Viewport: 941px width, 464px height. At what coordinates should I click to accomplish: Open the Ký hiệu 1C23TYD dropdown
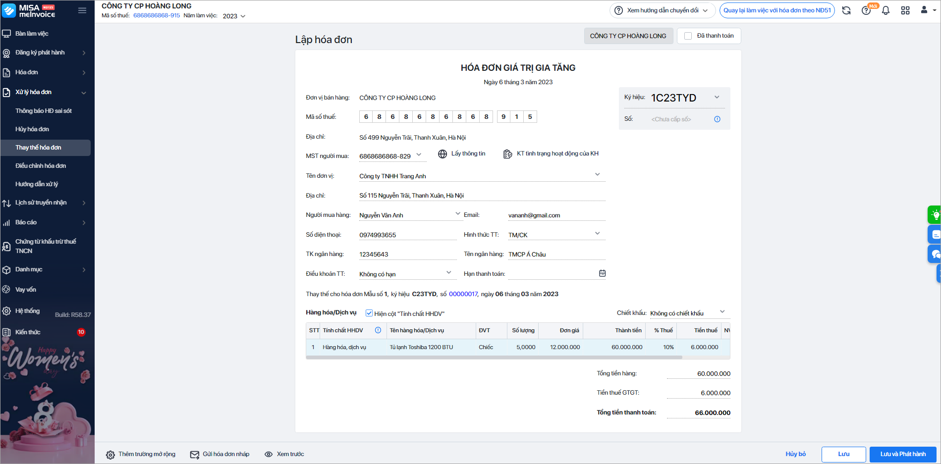[x=717, y=97]
